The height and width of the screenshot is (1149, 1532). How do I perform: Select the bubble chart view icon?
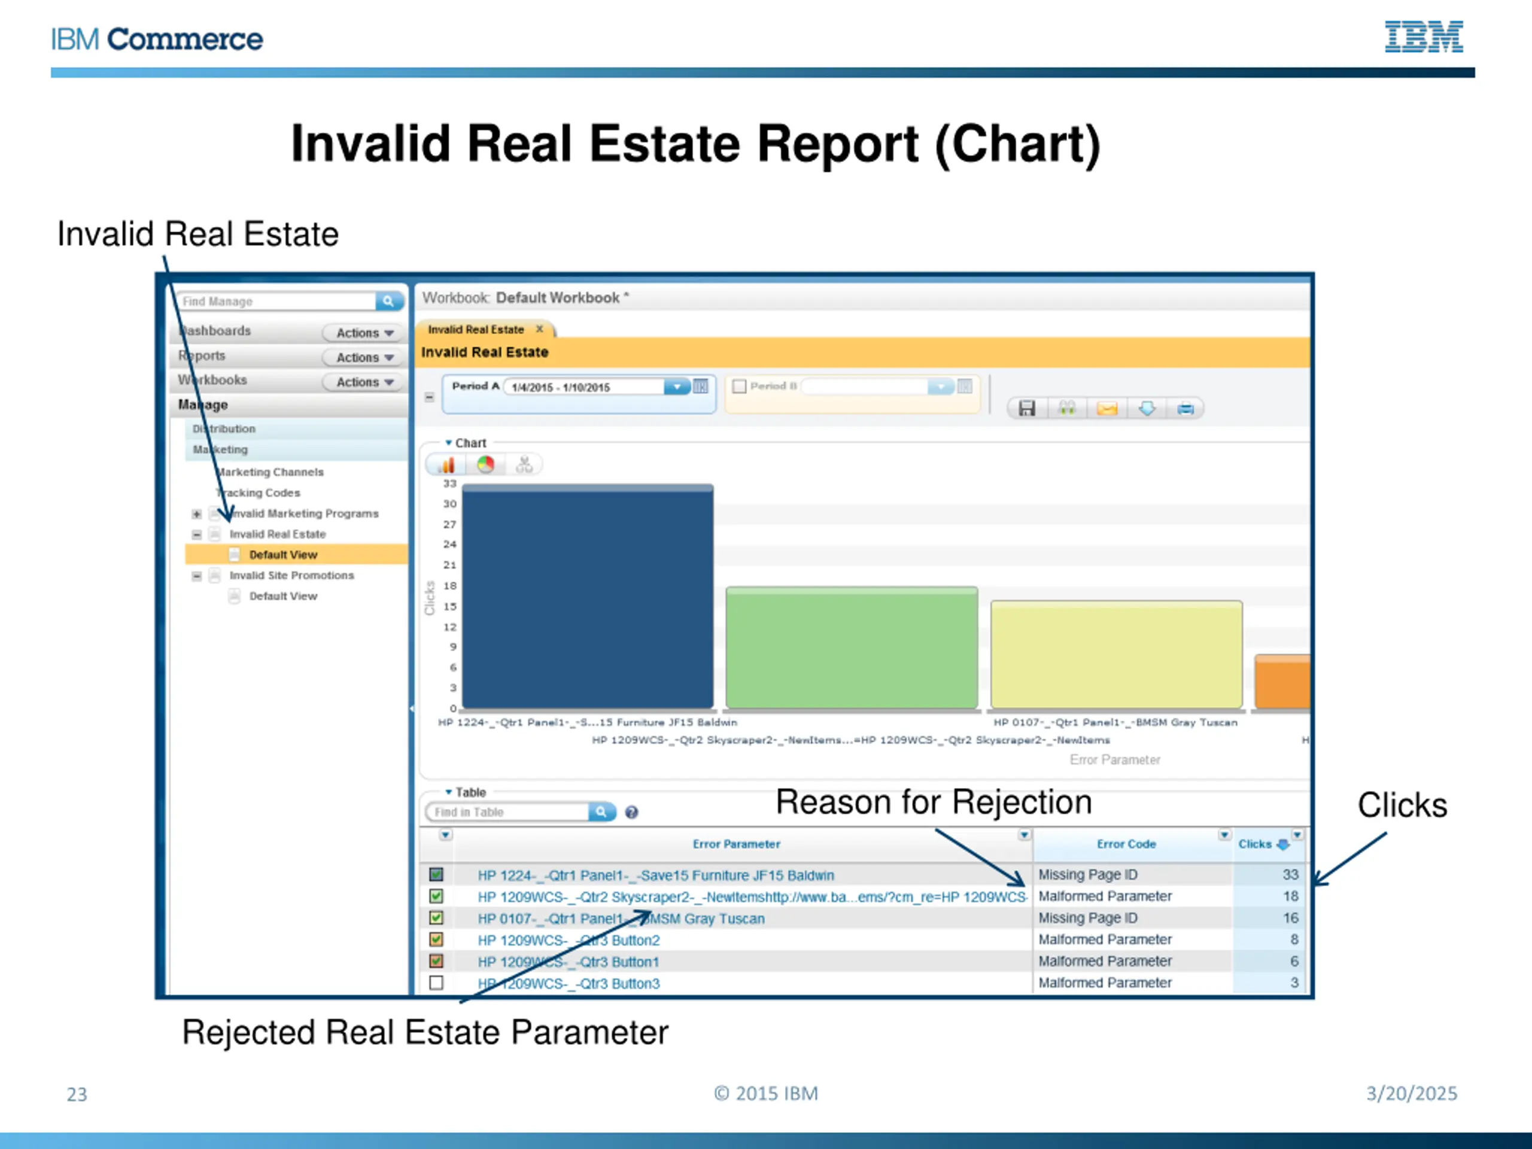524,464
